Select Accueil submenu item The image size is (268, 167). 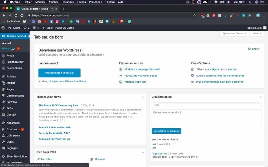pyautogui.click(x=6, y=43)
